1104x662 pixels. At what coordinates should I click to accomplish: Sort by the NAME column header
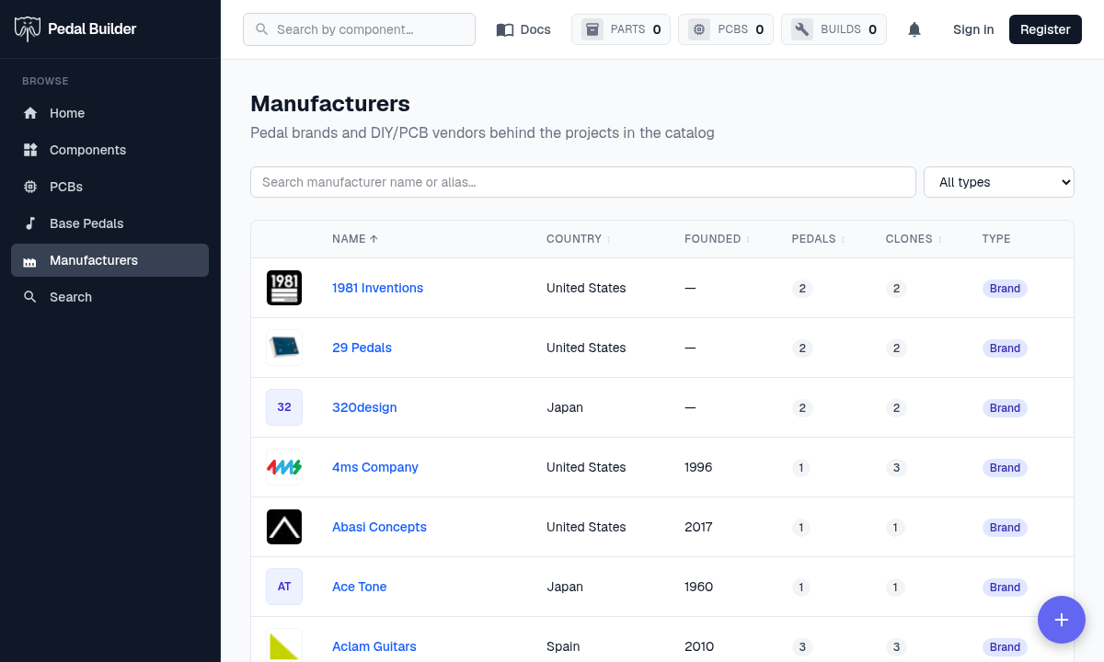tap(355, 239)
